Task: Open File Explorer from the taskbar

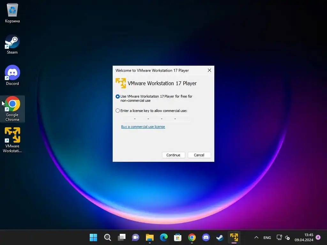Action: (150, 237)
